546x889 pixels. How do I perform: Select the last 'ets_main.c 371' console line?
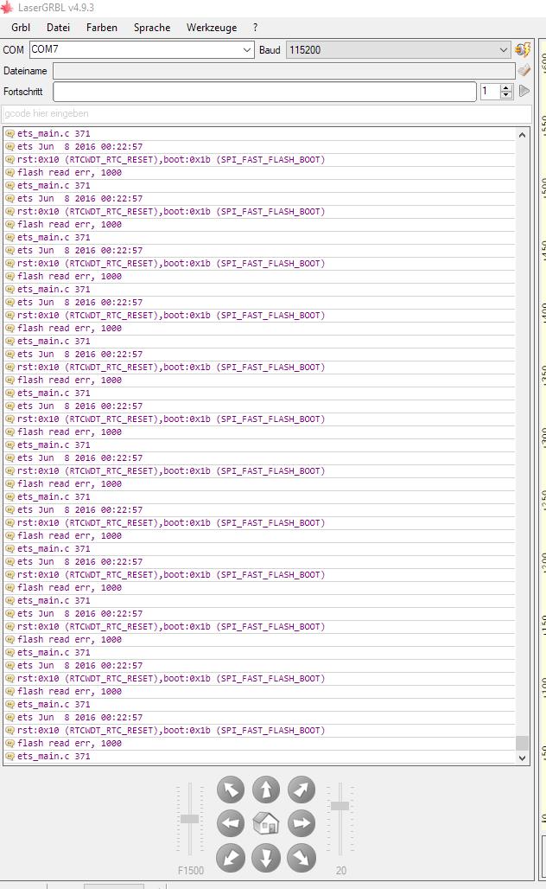pyautogui.click(x=259, y=757)
